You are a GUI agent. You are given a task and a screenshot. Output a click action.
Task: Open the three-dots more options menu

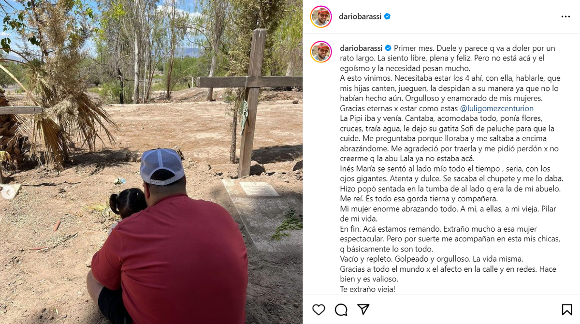[565, 16]
